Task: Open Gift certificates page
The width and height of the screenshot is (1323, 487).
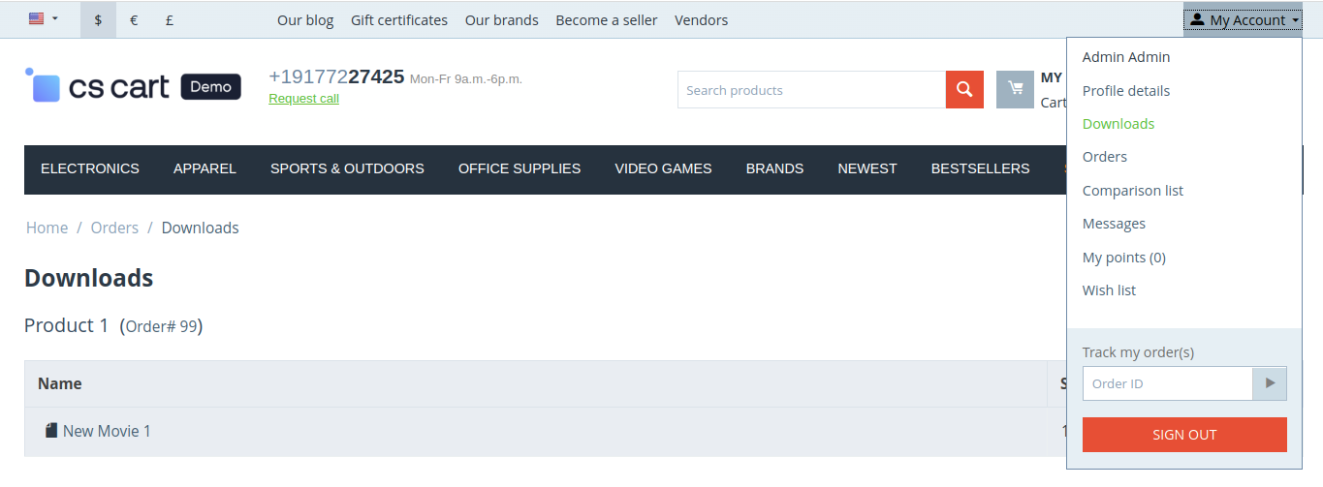Action: [399, 20]
